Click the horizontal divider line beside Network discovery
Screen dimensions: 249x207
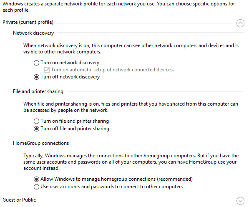click(151, 33)
